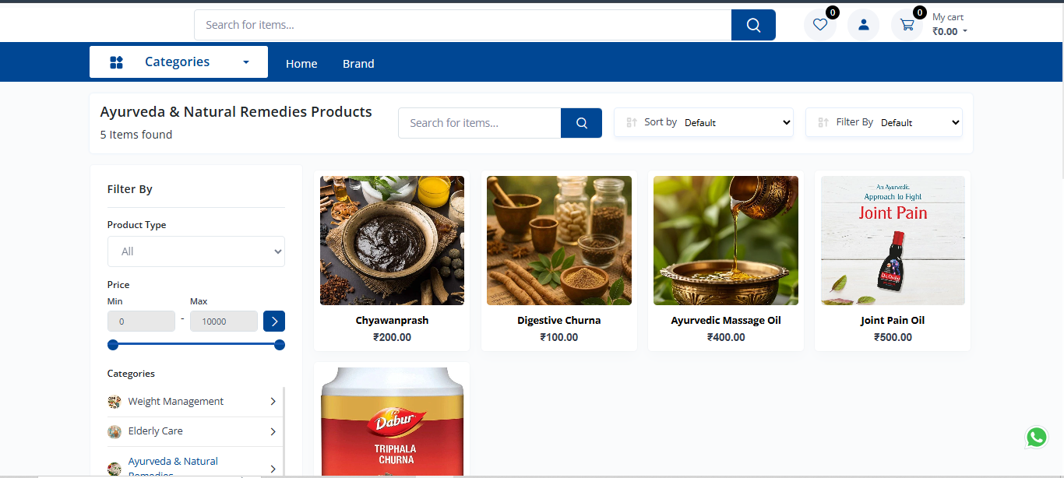Apply price range with arrow button
The width and height of the screenshot is (1064, 478).
tap(274, 321)
